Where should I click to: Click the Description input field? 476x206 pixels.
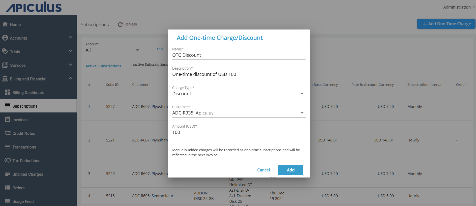click(239, 74)
